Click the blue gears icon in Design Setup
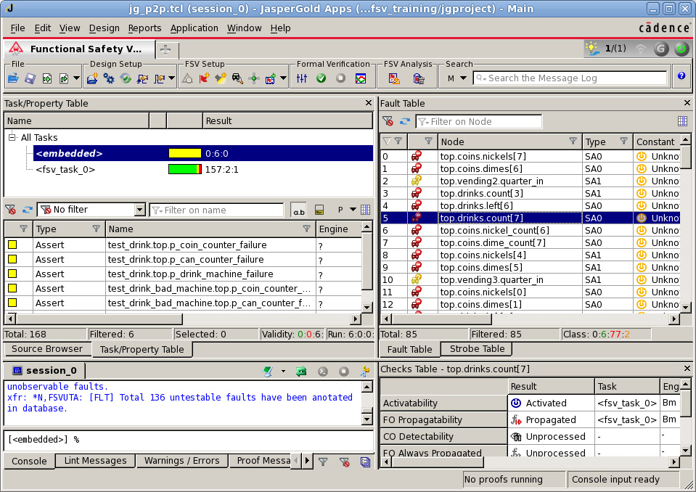The width and height of the screenshot is (696, 492). pos(108,78)
